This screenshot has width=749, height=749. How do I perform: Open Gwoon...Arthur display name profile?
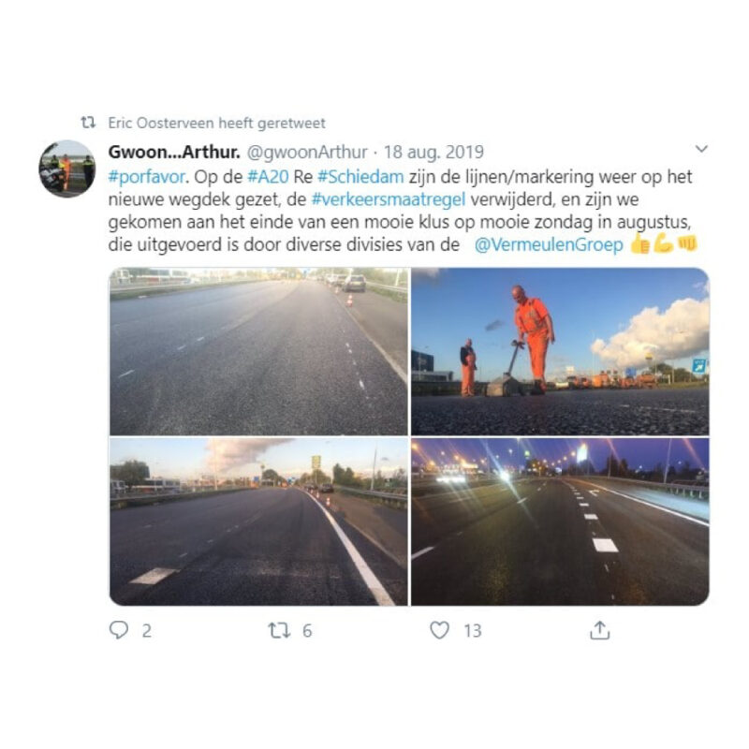tap(174, 152)
